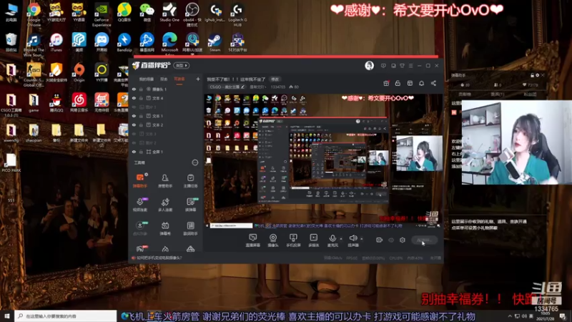
Task: Expand the toolbox more button
Action: point(195,163)
